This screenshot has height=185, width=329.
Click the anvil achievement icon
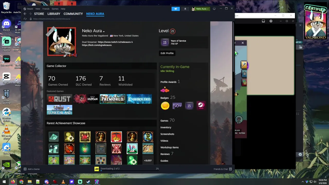(101, 149)
